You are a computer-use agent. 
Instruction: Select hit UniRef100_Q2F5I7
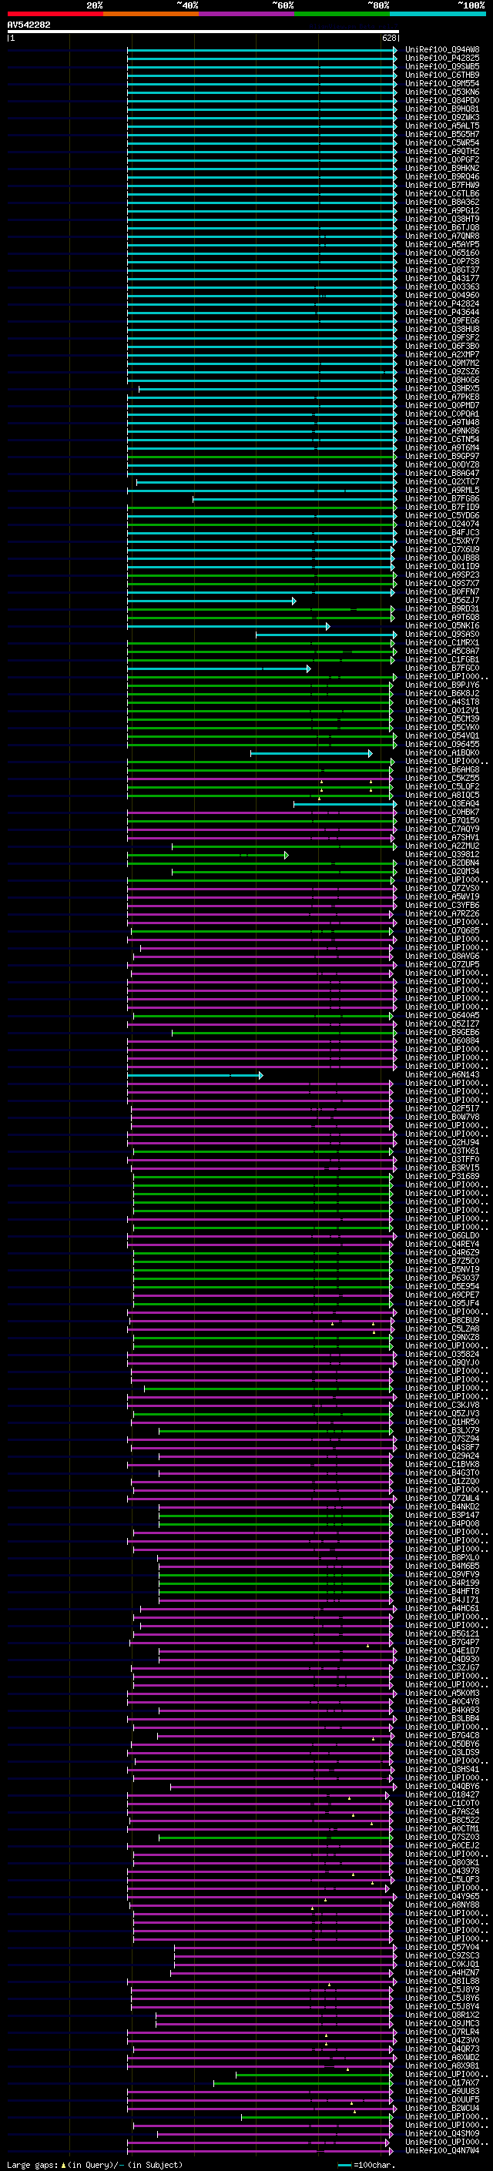click(x=442, y=1108)
